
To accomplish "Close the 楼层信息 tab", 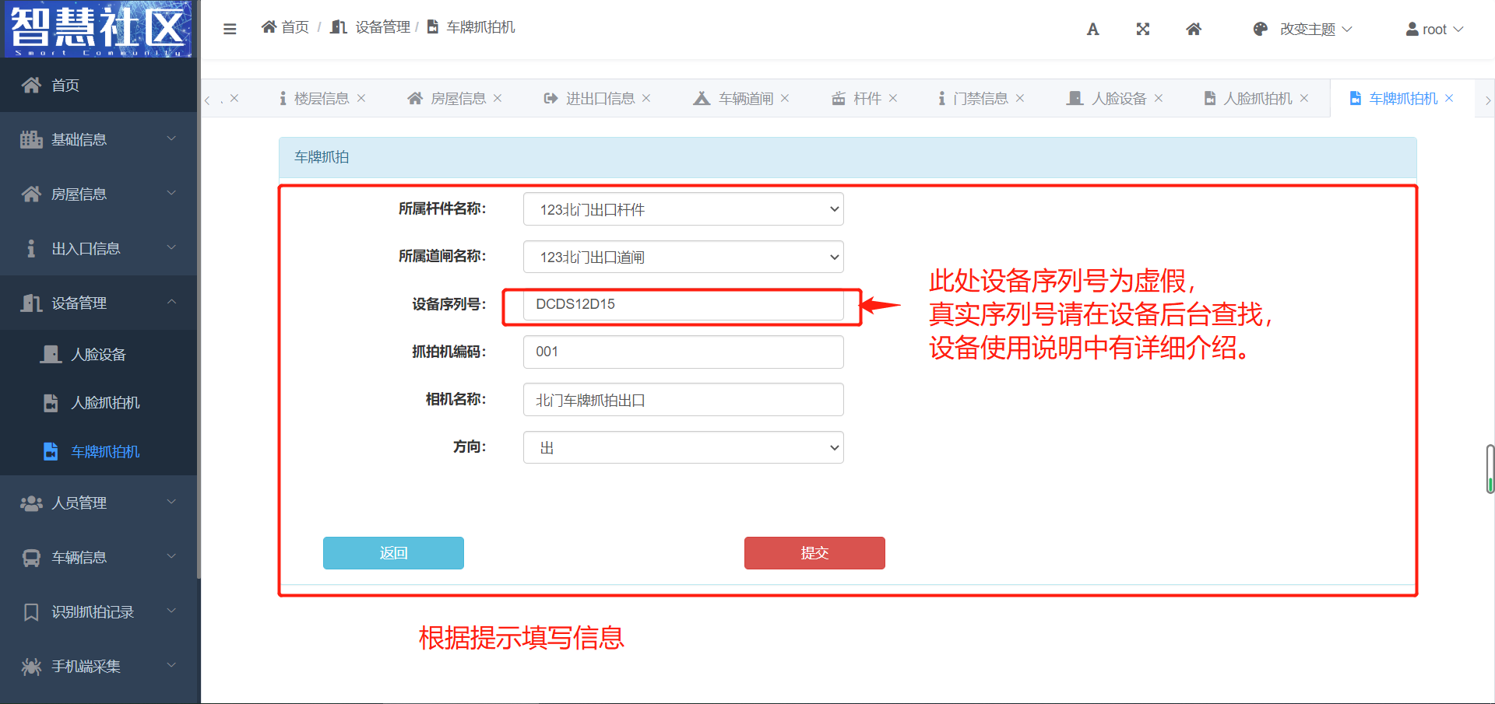I will (361, 98).
